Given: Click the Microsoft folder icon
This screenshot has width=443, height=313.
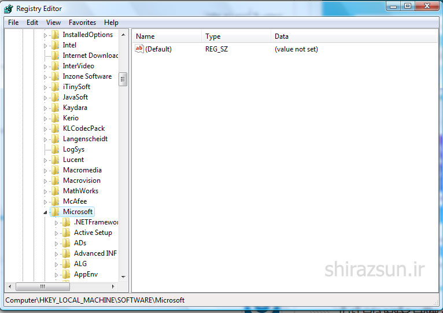Looking at the screenshot, I should pyautogui.click(x=56, y=212).
